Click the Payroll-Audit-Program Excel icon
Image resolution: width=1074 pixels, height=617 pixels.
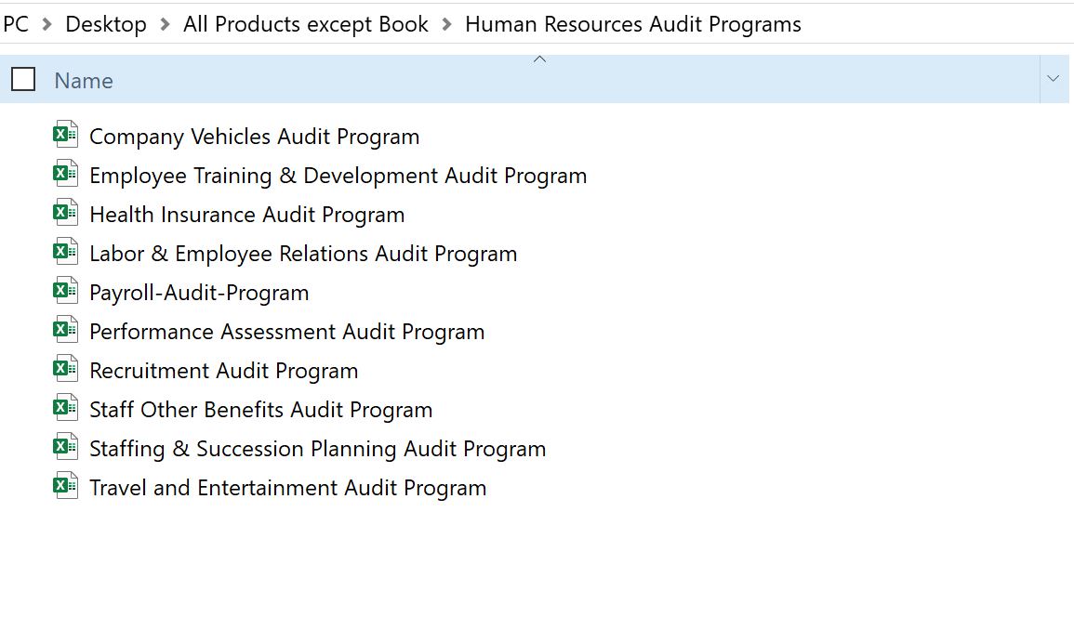click(65, 292)
